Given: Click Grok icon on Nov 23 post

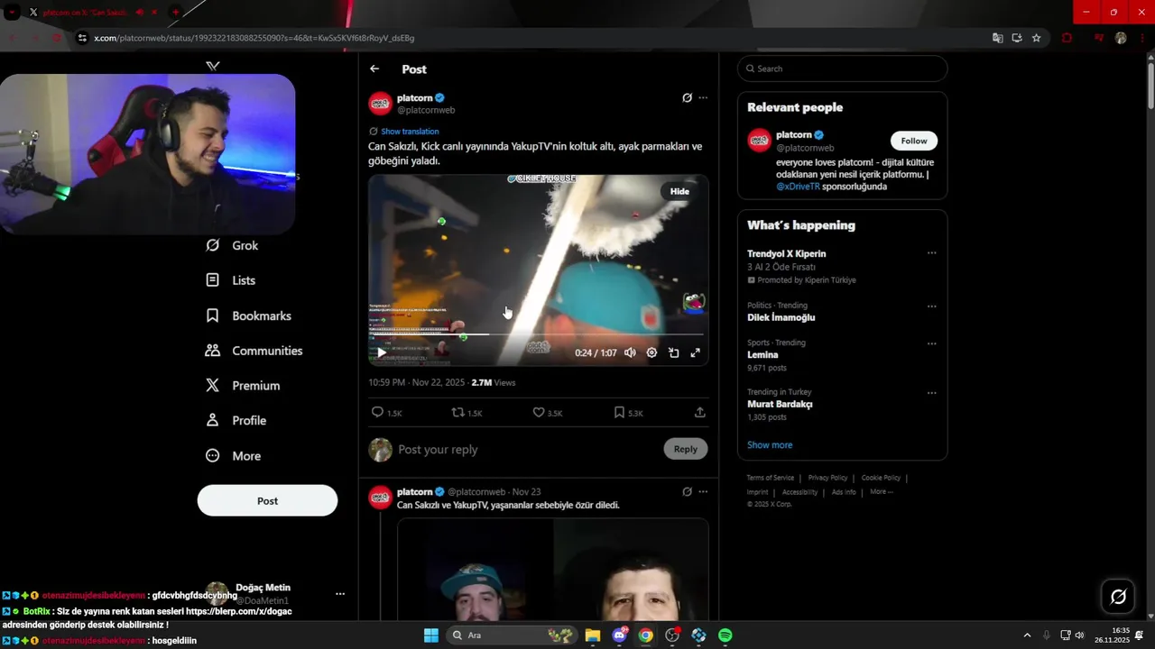Looking at the screenshot, I should pyautogui.click(x=687, y=491).
